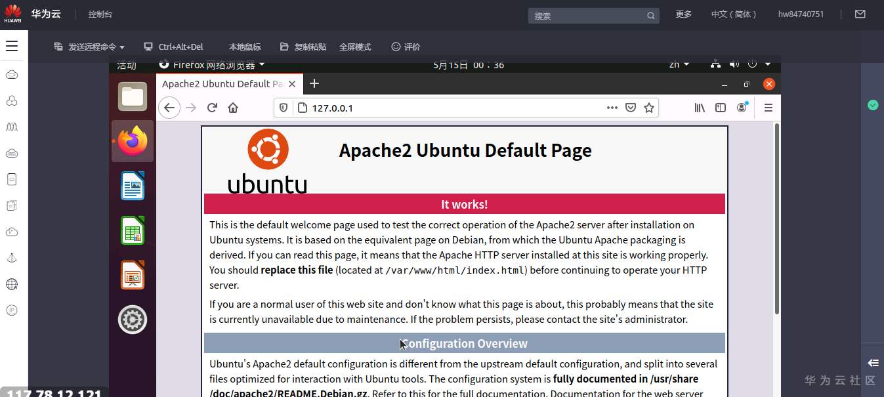Open the 中文(简体) language selector
The height and width of the screenshot is (397, 884).
coord(734,14)
